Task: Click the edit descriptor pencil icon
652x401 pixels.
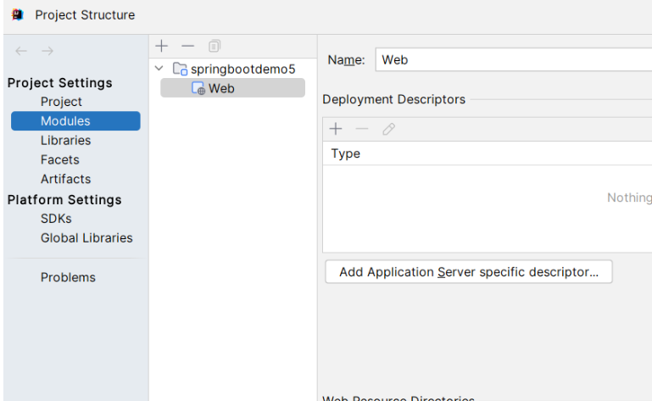Action: click(x=388, y=129)
